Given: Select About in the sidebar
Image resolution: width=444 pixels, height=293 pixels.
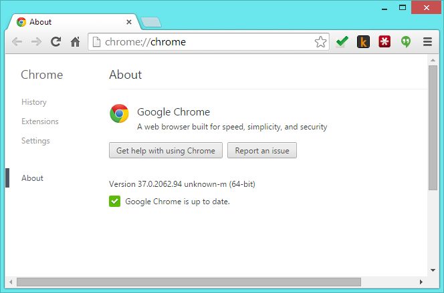Looking at the screenshot, I should 32,178.
